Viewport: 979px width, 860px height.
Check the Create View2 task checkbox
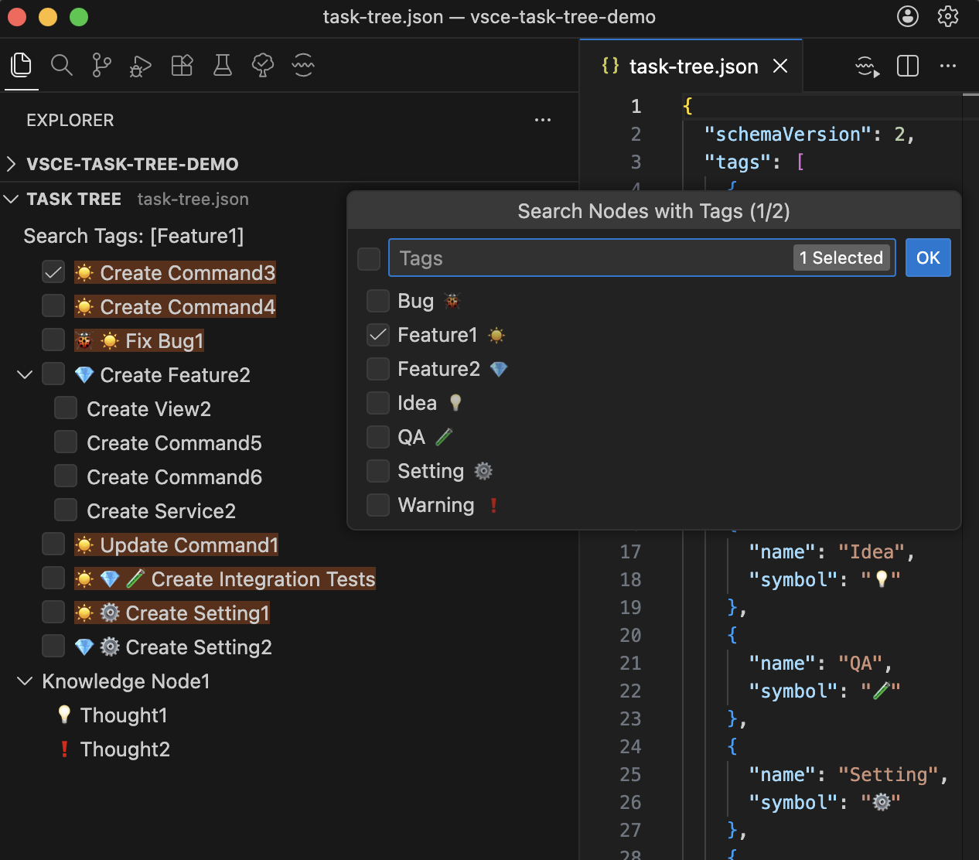66,408
